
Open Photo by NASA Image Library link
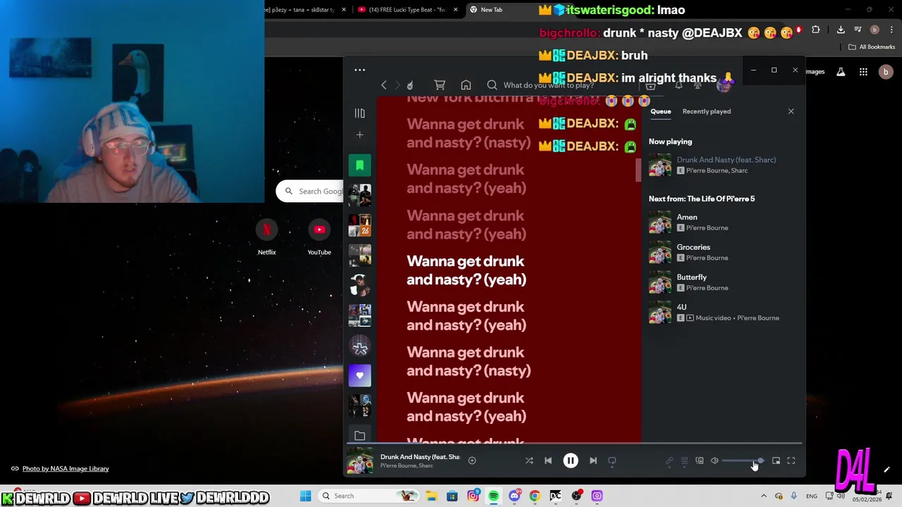[x=66, y=469]
